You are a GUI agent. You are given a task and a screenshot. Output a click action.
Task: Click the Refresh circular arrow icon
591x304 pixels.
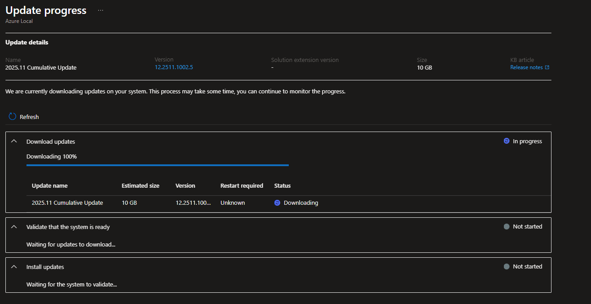coord(13,117)
